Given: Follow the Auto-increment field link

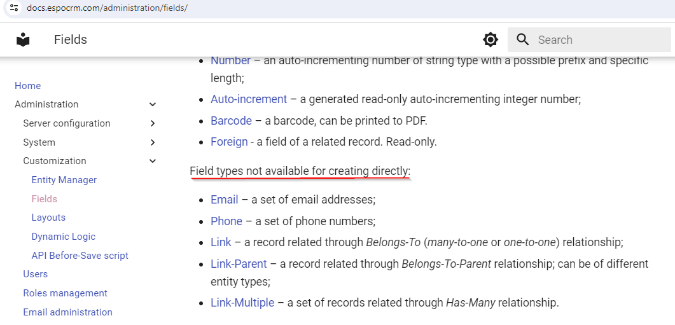Looking at the screenshot, I should point(248,99).
